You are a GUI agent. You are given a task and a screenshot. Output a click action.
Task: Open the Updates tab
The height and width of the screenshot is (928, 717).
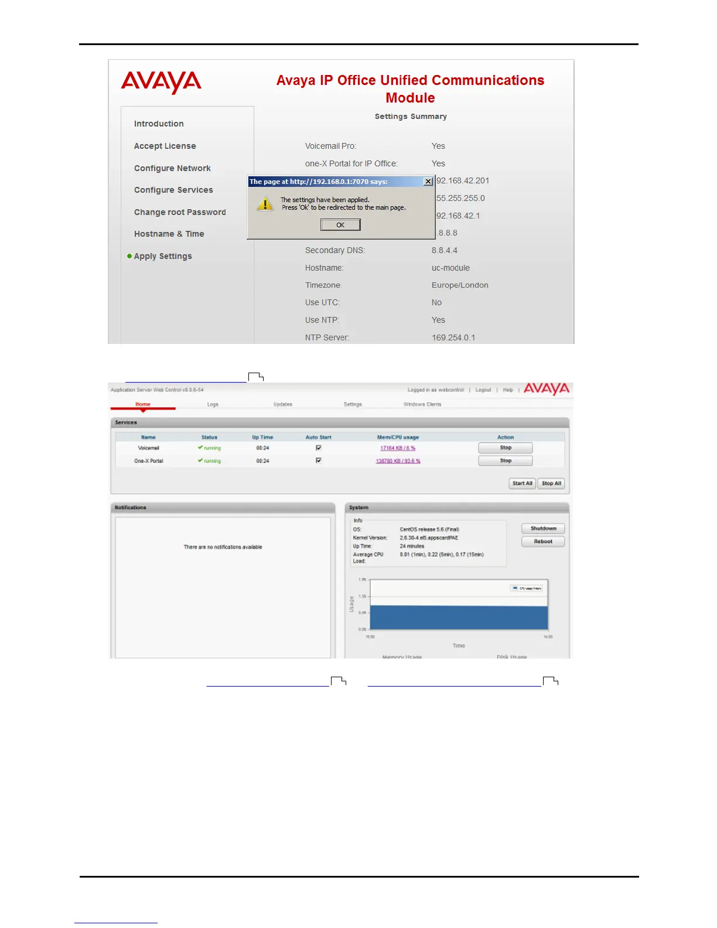coord(283,404)
